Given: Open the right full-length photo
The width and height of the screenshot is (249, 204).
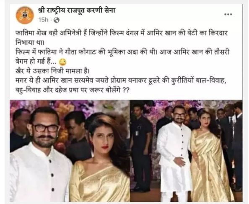Looking at the screenshot, I should coord(186,151).
